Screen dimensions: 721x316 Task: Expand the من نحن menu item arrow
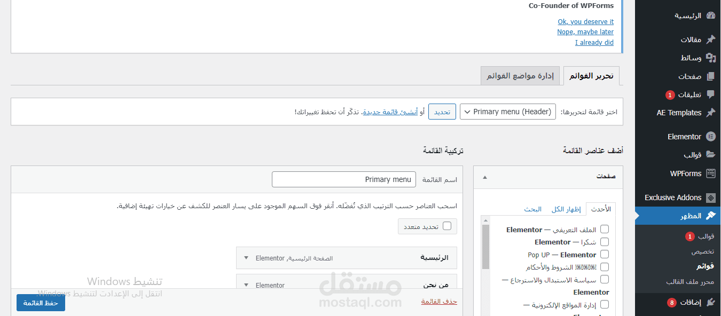[246, 285]
